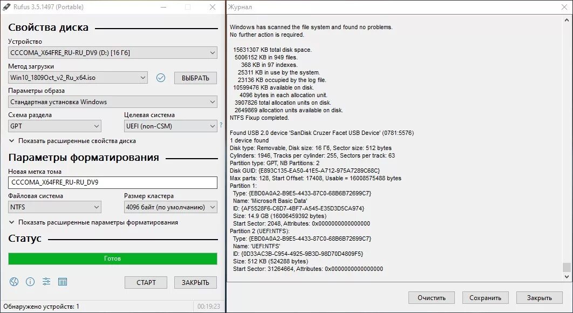This screenshot has height=313, width=573.
Task: Click log scrollbar up arrow
Action: [x=567, y=21]
